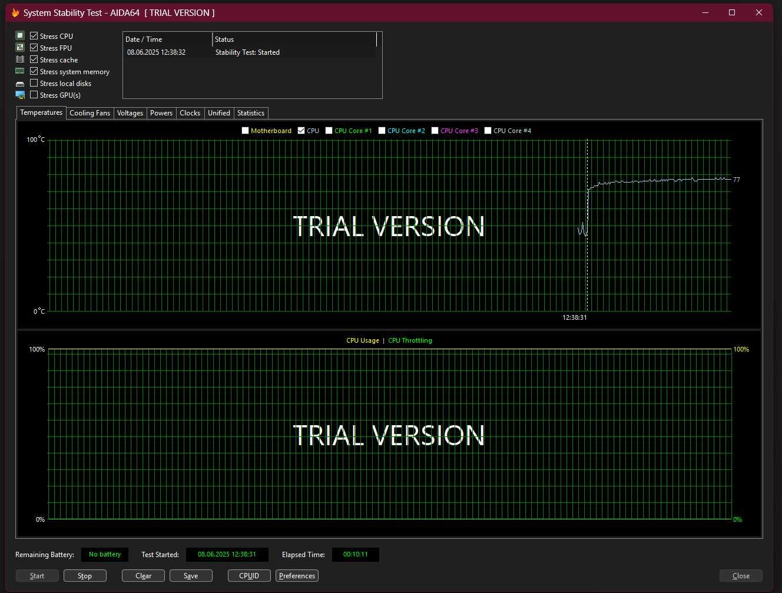Select the Temperatures tab
The width and height of the screenshot is (782, 593).
click(41, 112)
